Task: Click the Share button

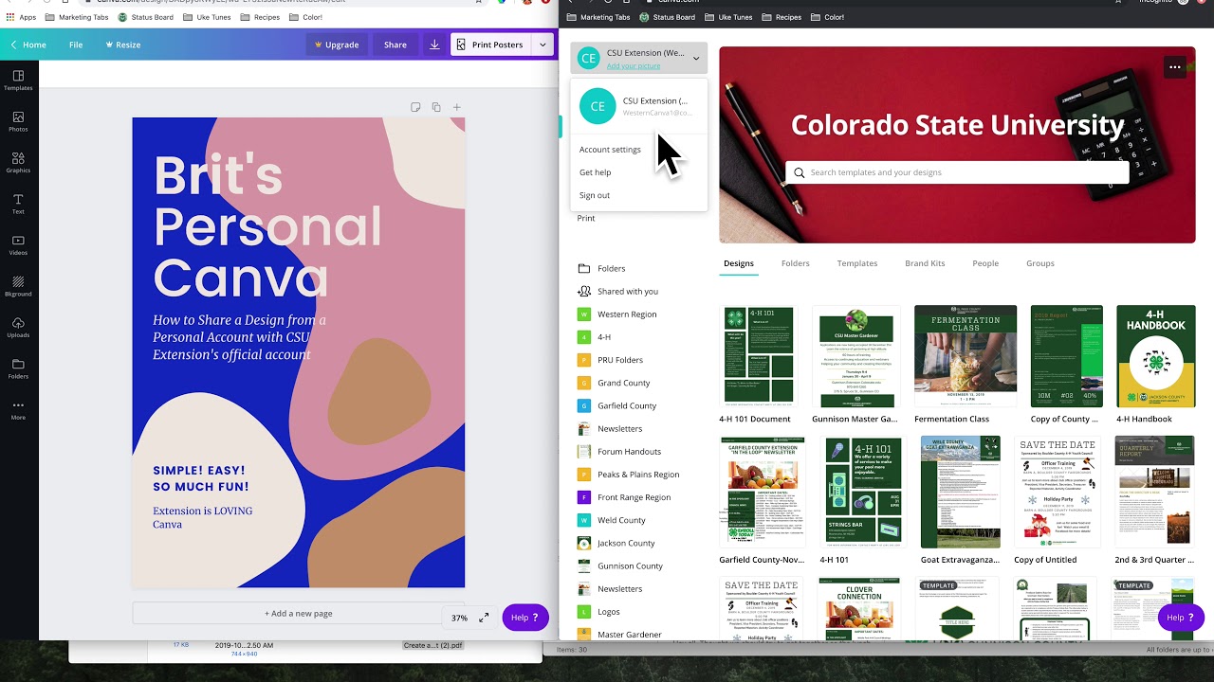Action: pos(395,45)
